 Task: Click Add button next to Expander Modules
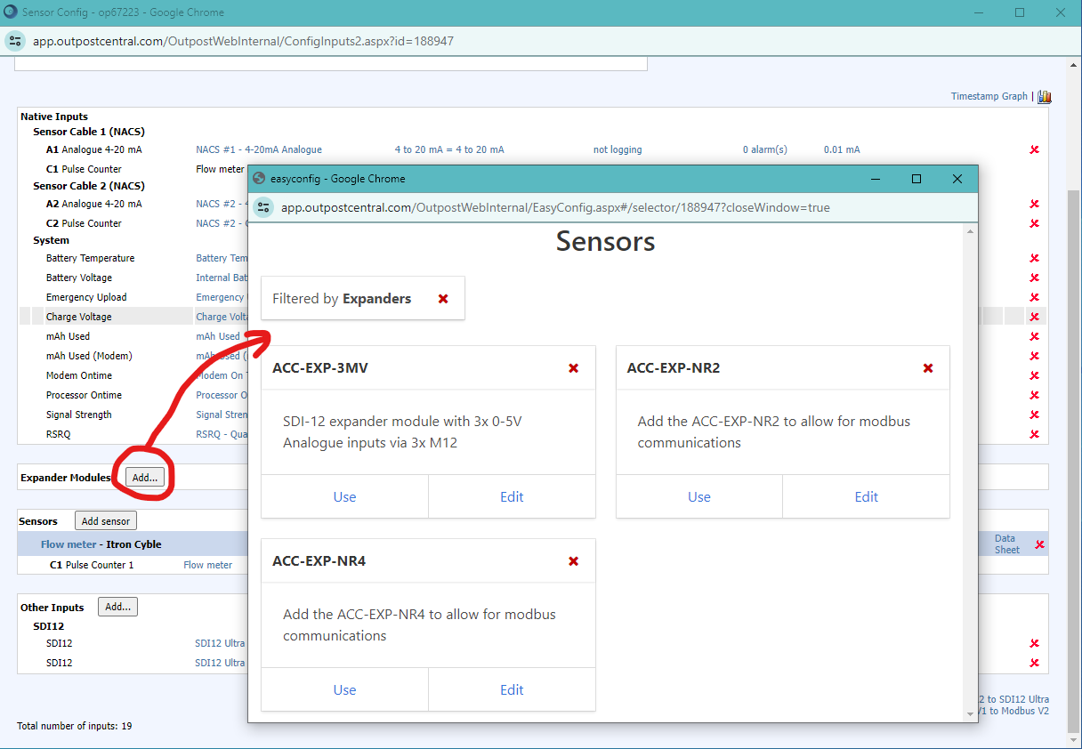(x=144, y=478)
